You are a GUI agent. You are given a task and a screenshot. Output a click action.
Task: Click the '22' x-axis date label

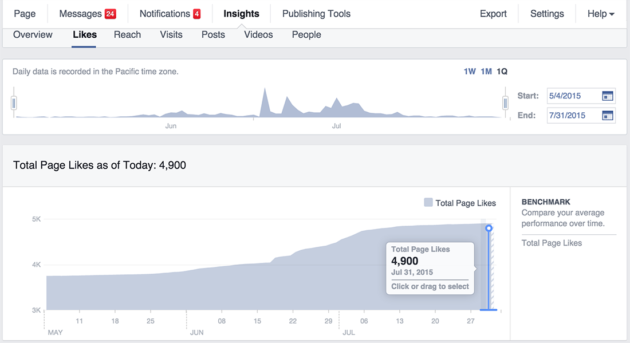click(x=293, y=321)
